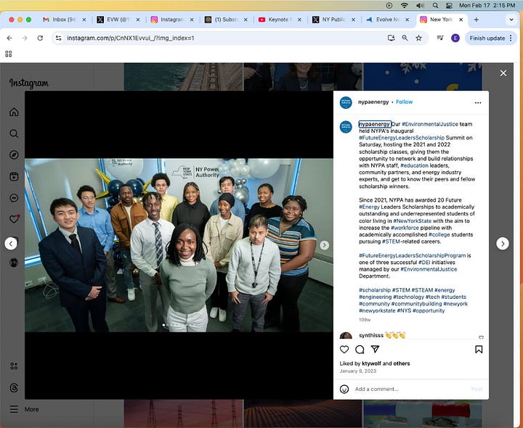Viewport: 523px width, 428px height.
Task: Go to the previous post arrow
Action: (11, 244)
